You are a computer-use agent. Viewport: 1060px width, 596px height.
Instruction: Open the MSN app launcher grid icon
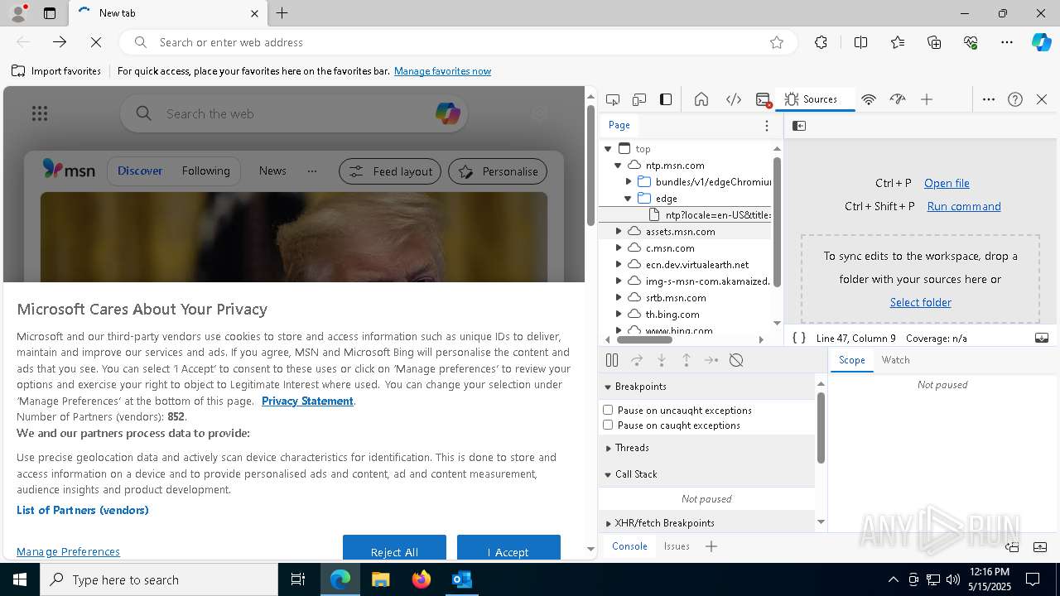point(40,114)
